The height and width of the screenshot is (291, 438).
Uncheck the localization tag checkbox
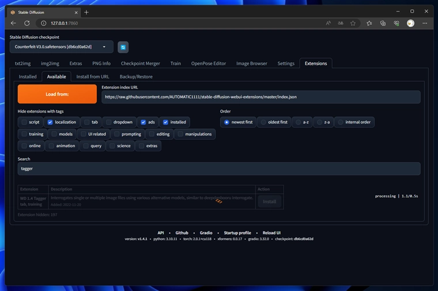point(50,122)
